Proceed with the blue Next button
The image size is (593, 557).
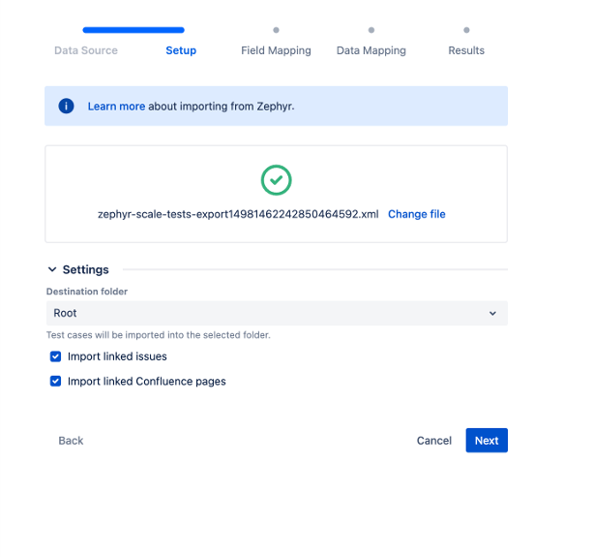tap(486, 441)
